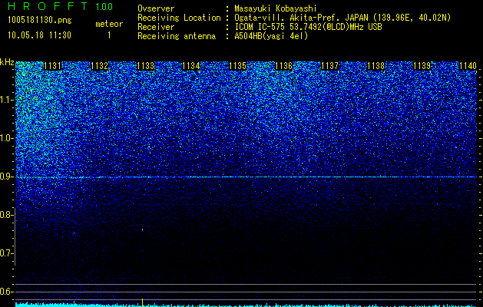Click the bright green meteor echo dot
The height and width of the screenshot is (307, 483).
point(142,229)
